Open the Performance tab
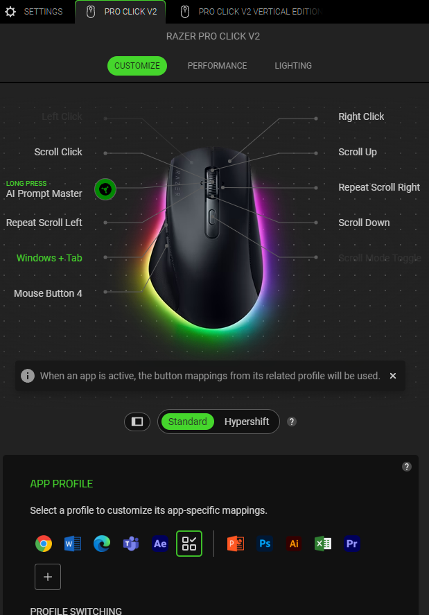This screenshot has width=429, height=615. [x=217, y=66]
